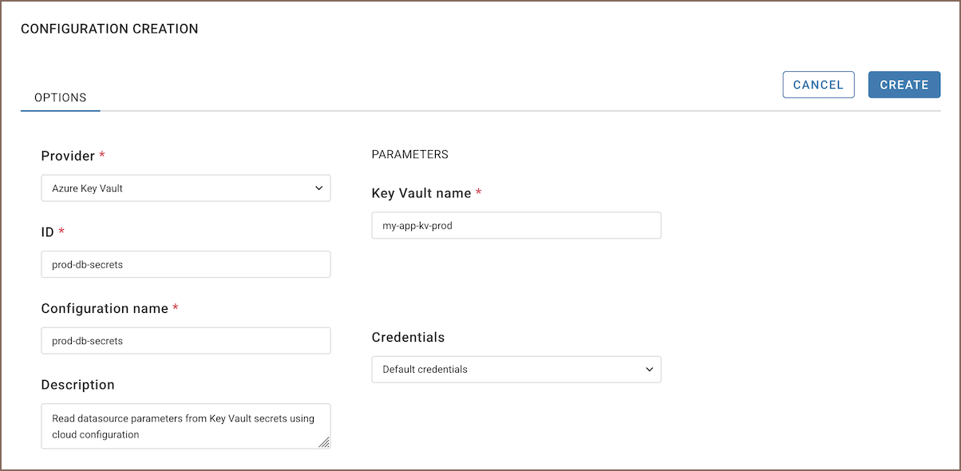Viewport: 961px width, 471px height.
Task: Click the Key Vault name label
Action: click(x=421, y=192)
